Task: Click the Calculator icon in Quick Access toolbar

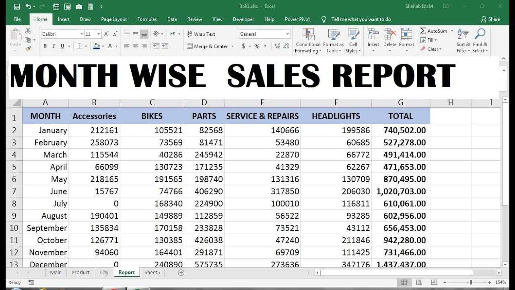Action: pos(90,7)
